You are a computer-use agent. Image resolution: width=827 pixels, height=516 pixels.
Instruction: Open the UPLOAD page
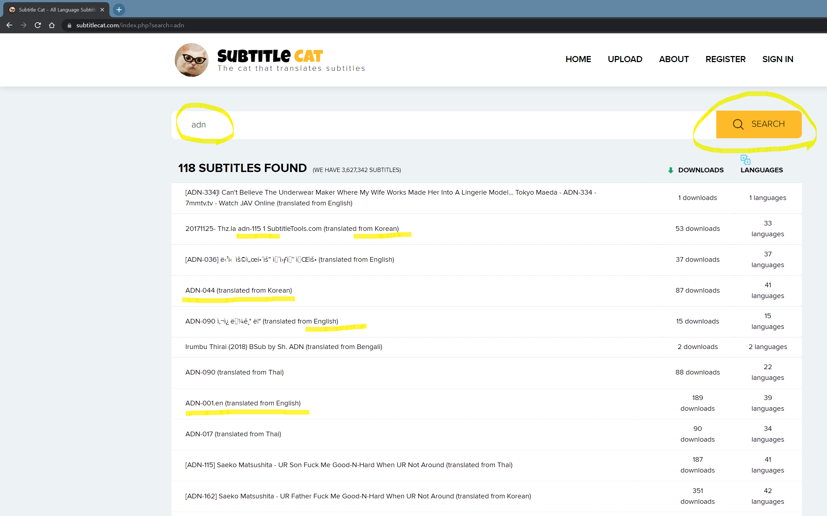pyautogui.click(x=625, y=59)
